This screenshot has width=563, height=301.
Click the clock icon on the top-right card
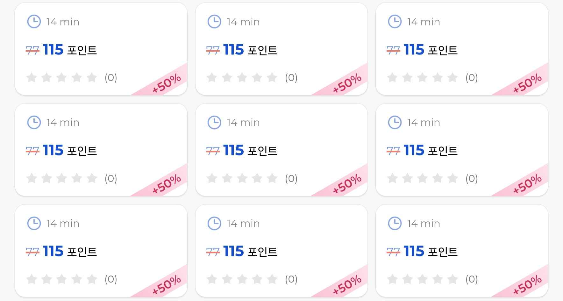point(395,22)
